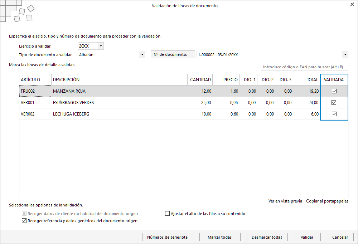Click total 6,00 cell
The image size is (358, 244).
pos(307,114)
